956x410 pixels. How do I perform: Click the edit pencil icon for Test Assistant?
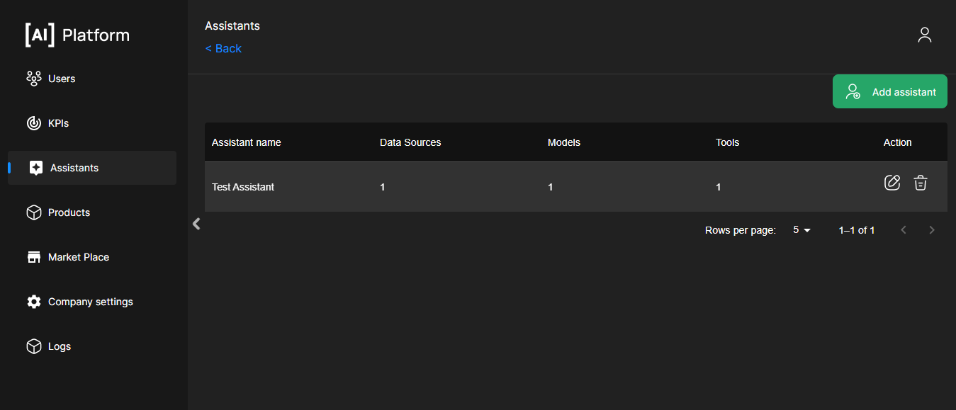pyautogui.click(x=892, y=183)
